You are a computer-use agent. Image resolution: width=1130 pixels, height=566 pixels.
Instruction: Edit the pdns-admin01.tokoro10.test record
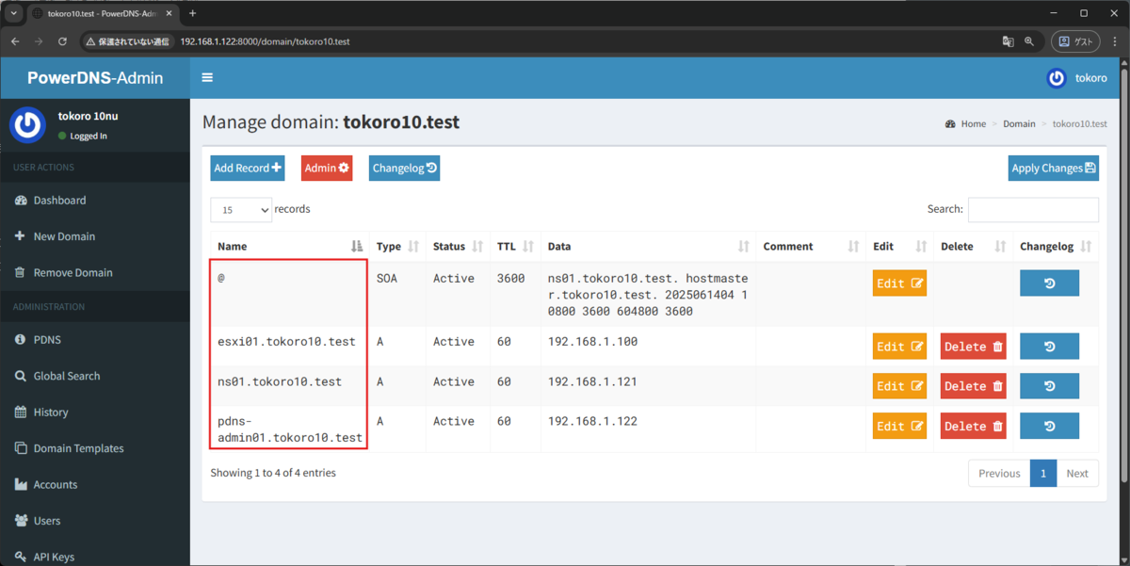[899, 426]
